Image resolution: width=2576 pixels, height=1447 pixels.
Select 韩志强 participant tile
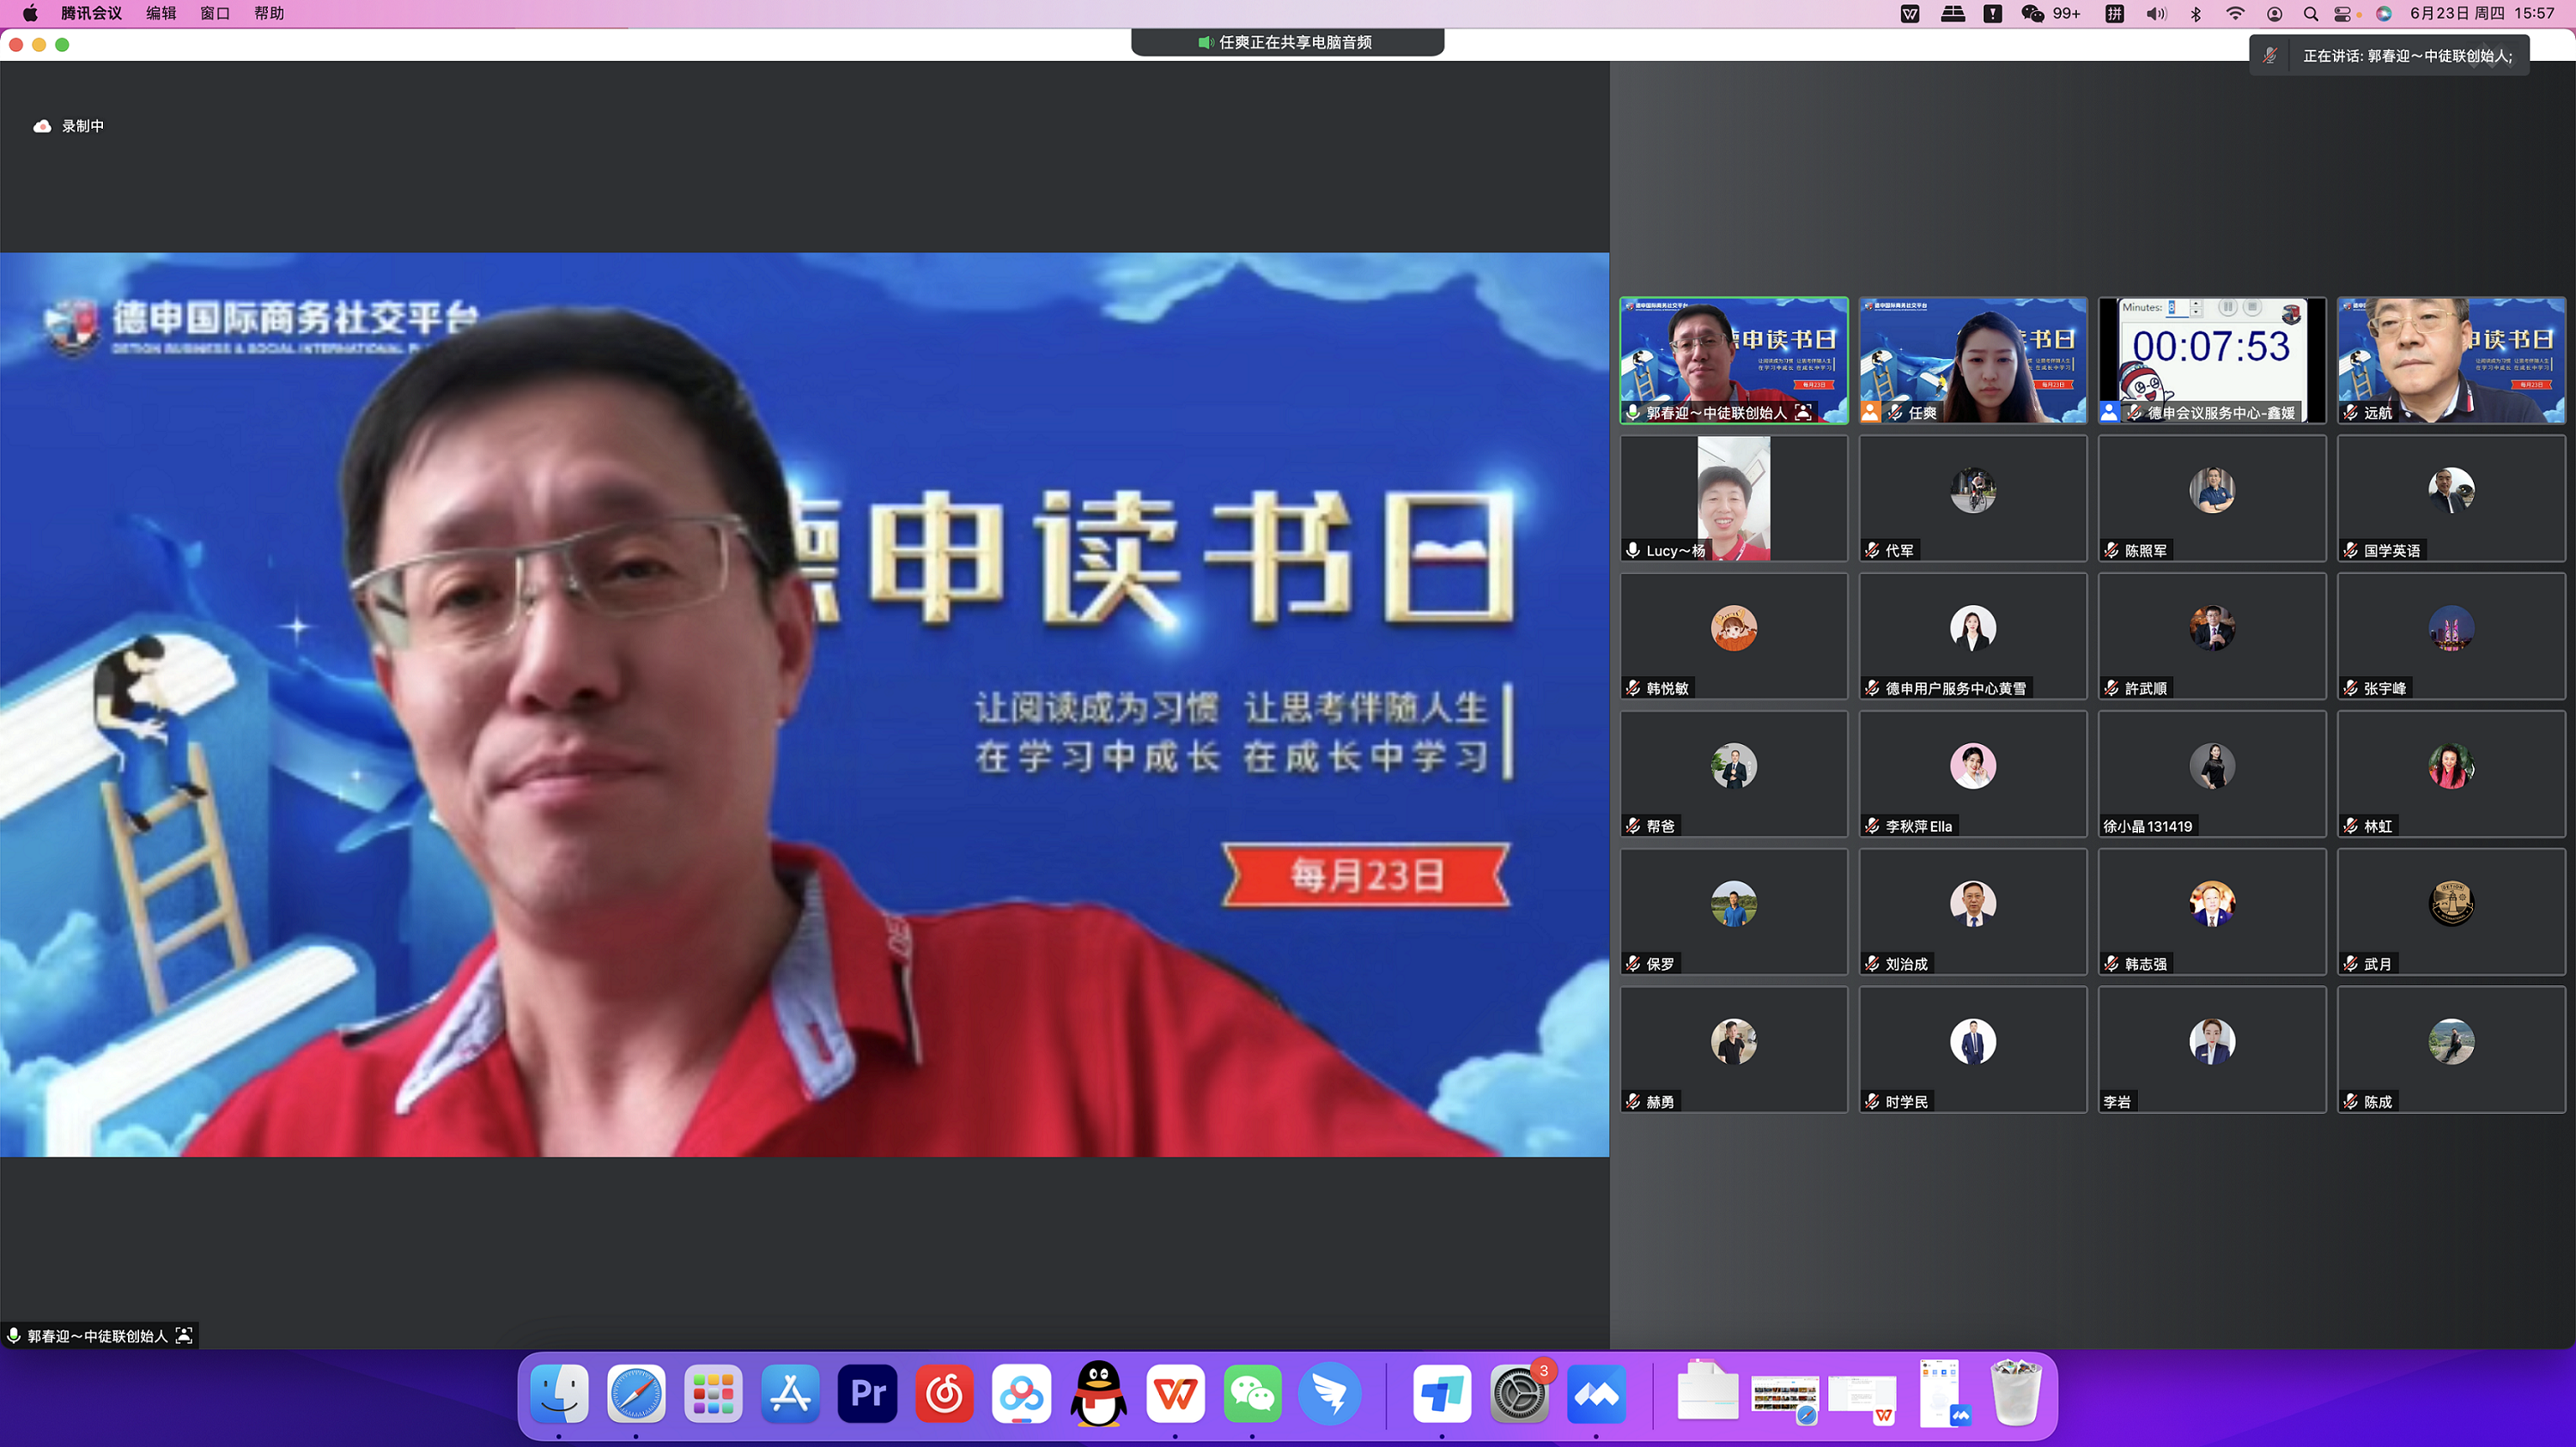click(2212, 911)
